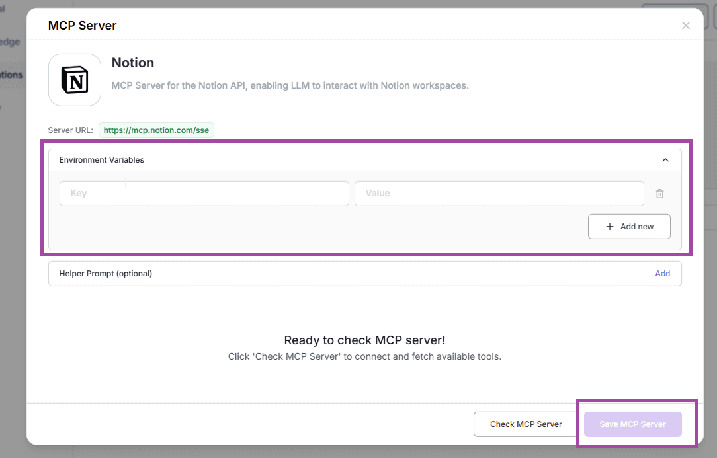Click Add for Helper Prompt
The height and width of the screenshot is (458, 717).
tap(662, 274)
